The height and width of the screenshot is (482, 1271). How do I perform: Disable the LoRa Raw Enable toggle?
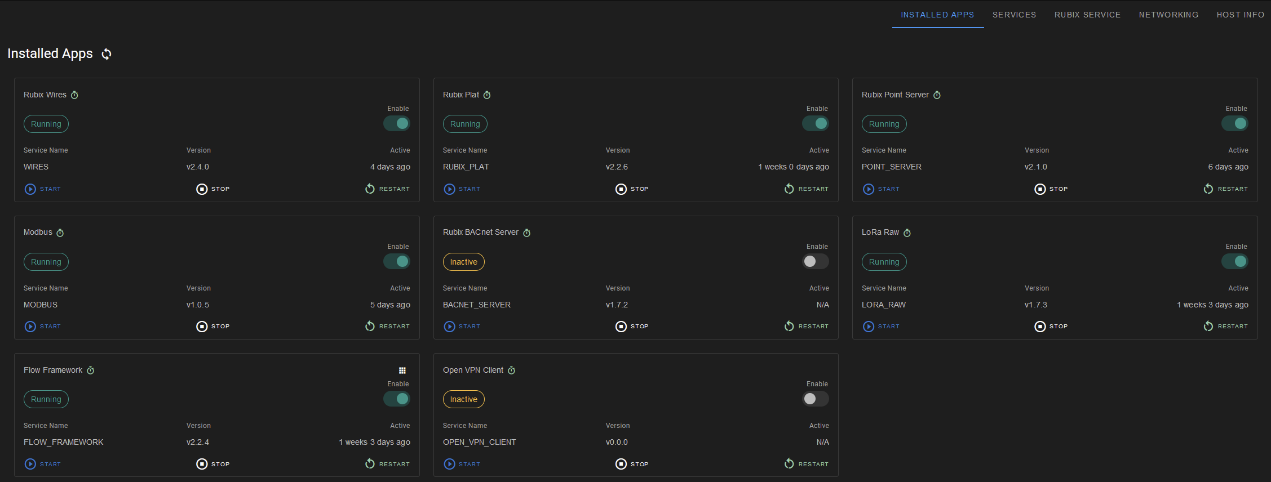tap(1235, 261)
